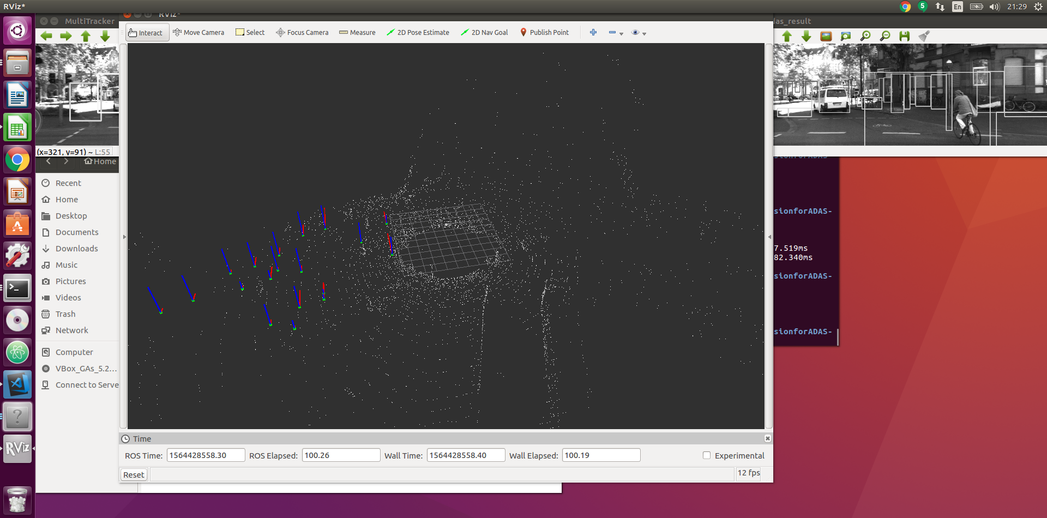This screenshot has width=1047, height=518.
Task: Click the Reset button
Action: 134,474
